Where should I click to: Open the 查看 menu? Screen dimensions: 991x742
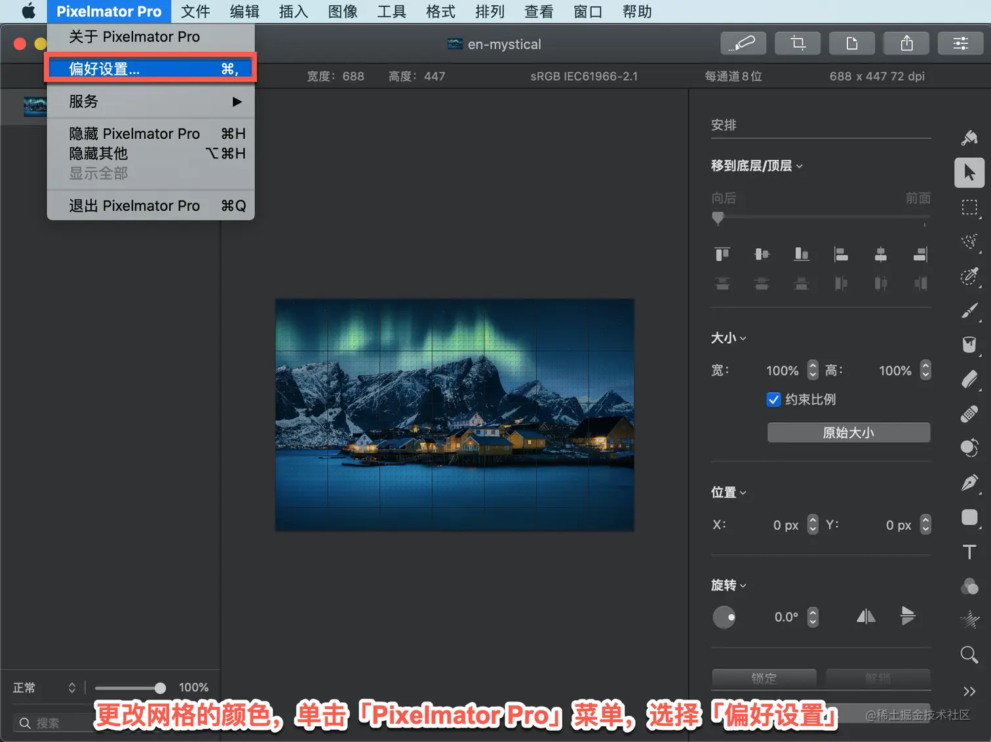539,12
